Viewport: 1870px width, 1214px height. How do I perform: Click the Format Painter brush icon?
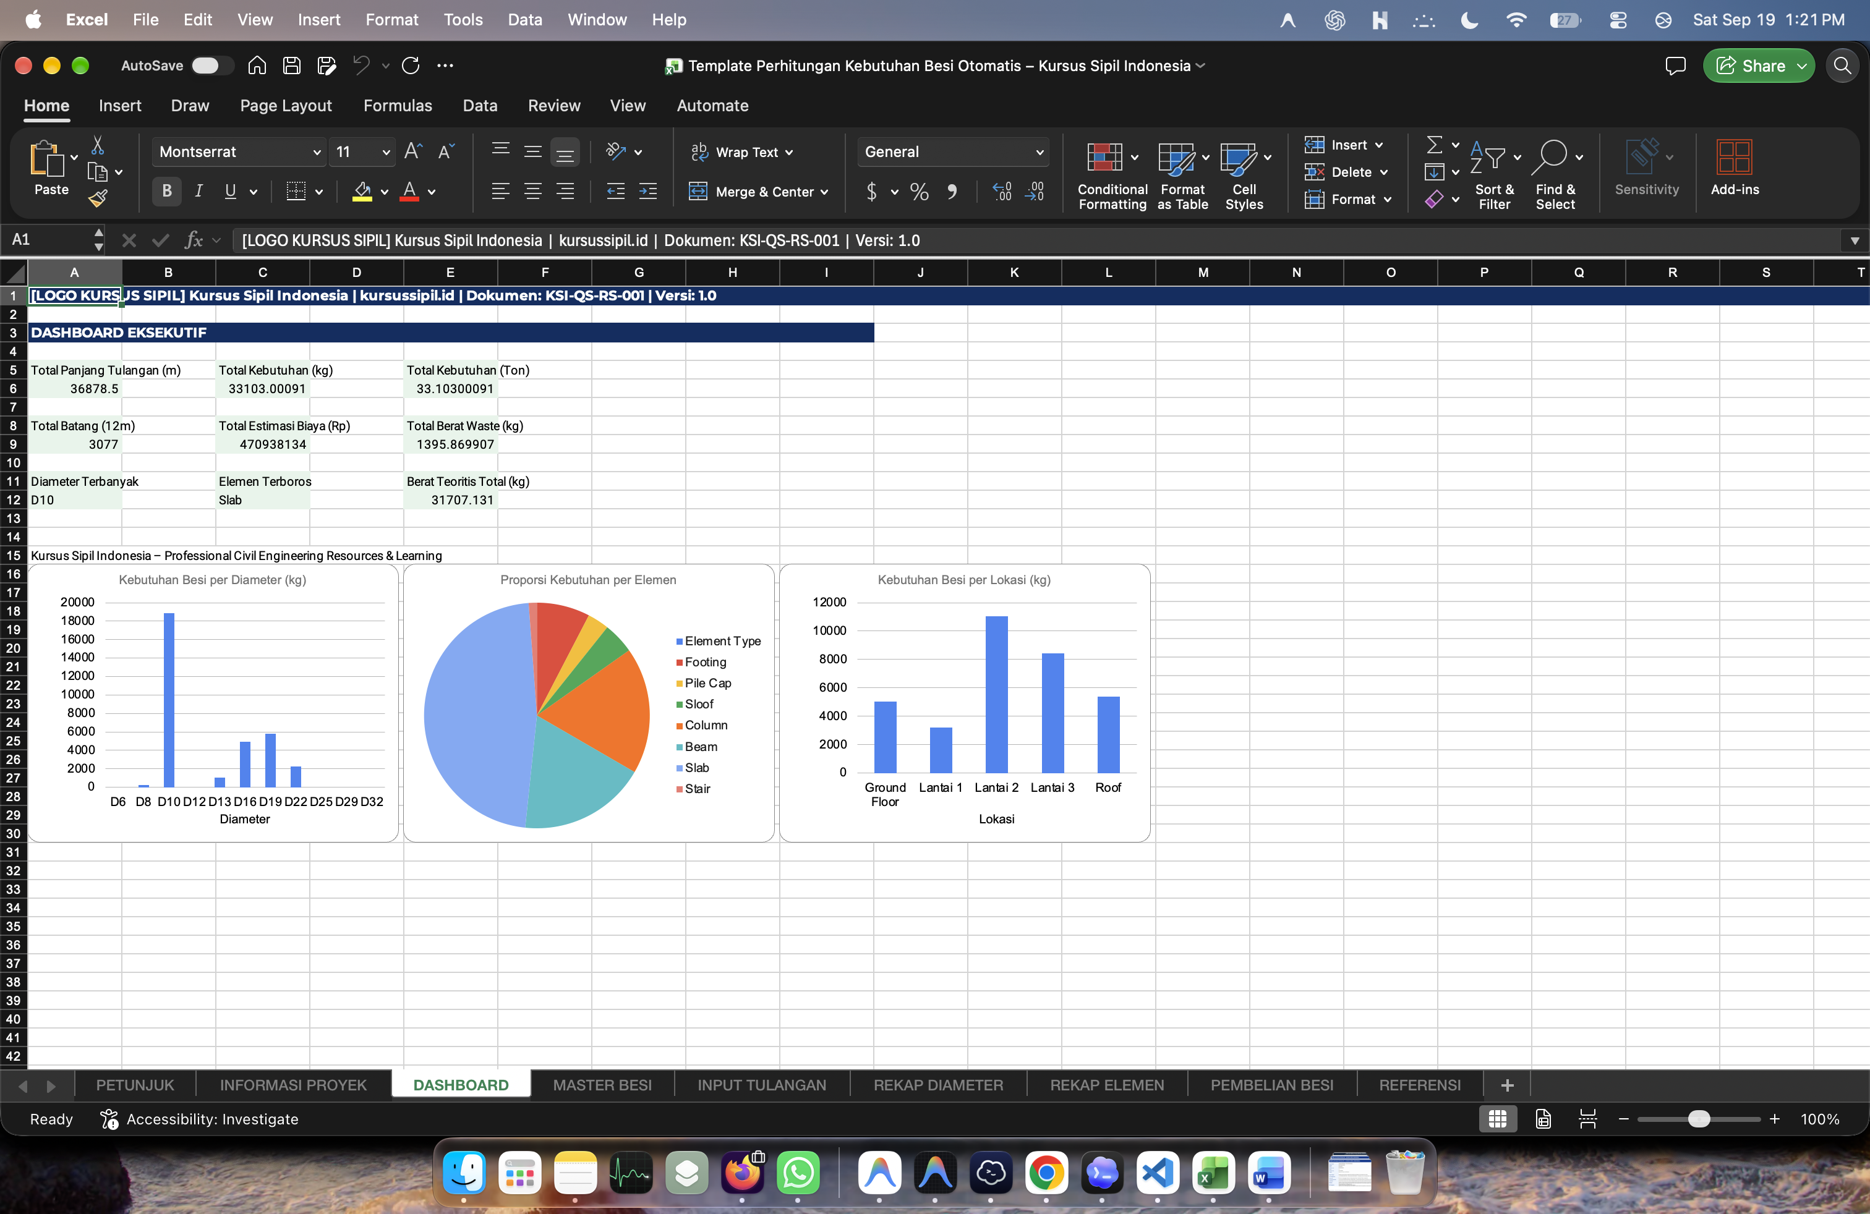[98, 198]
